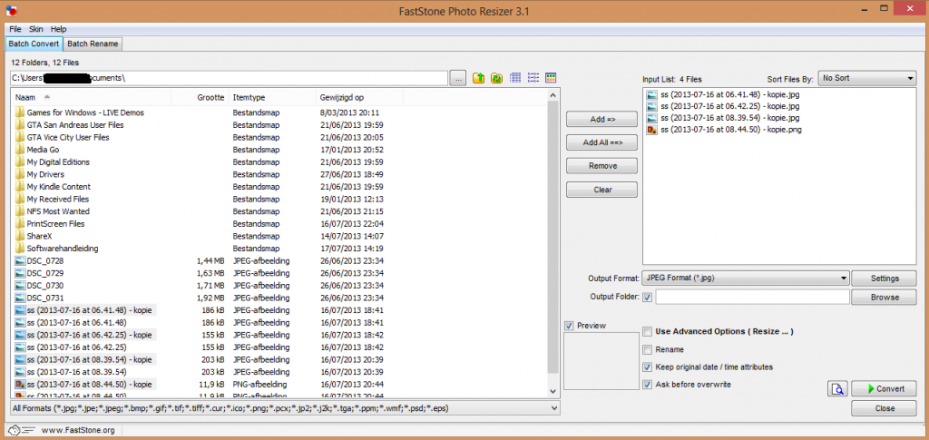Open the conversion preview magnifier icon
Image resolution: width=929 pixels, height=440 pixels.
point(838,389)
